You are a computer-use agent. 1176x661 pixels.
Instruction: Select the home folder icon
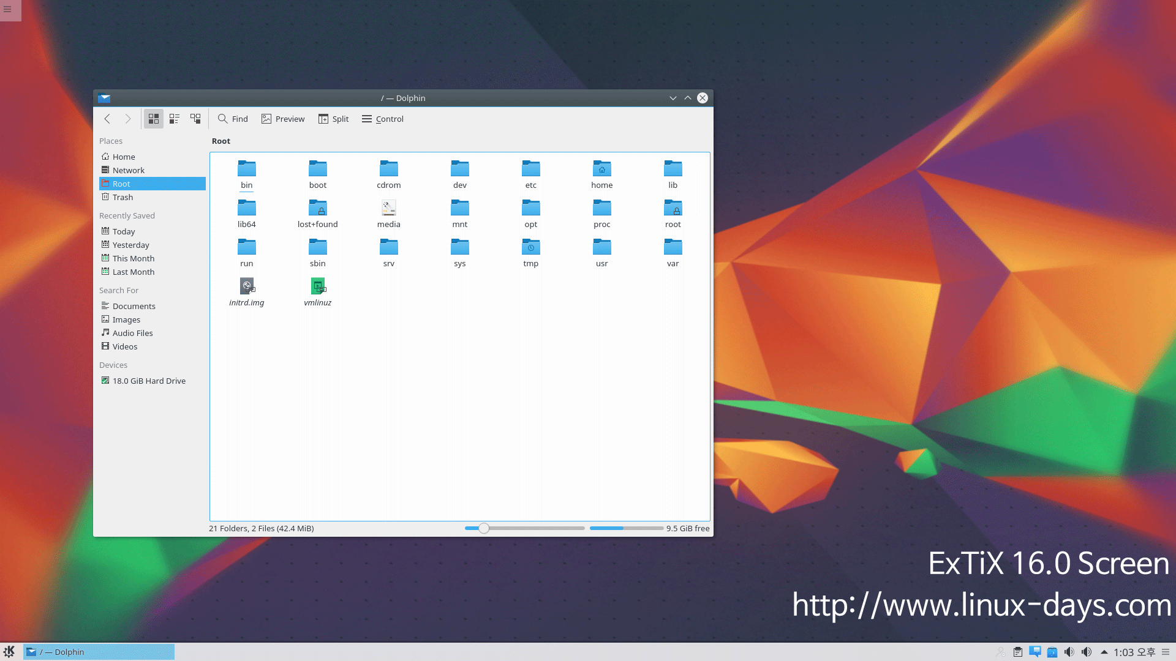point(602,168)
